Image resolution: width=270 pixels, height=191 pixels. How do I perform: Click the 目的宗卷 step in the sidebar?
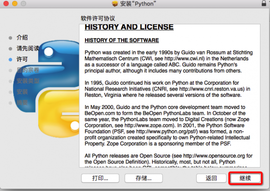point(28,70)
